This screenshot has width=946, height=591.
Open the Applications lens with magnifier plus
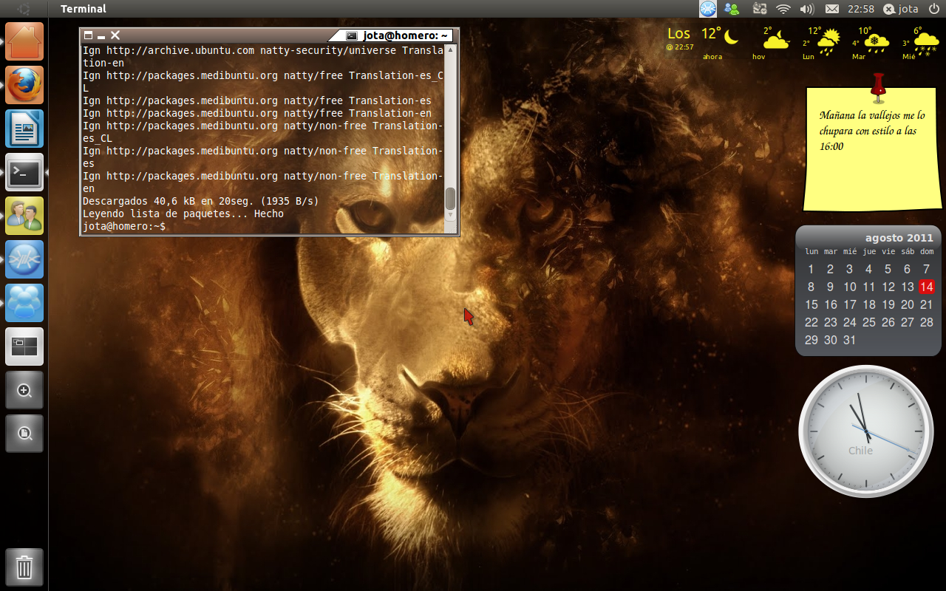tap(24, 390)
